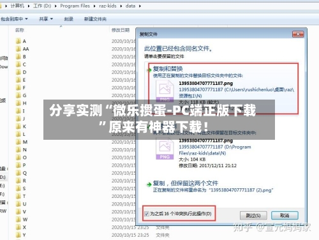Select folder O icon
319x240 pixels.
pyautogui.click(x=19, y=158)
